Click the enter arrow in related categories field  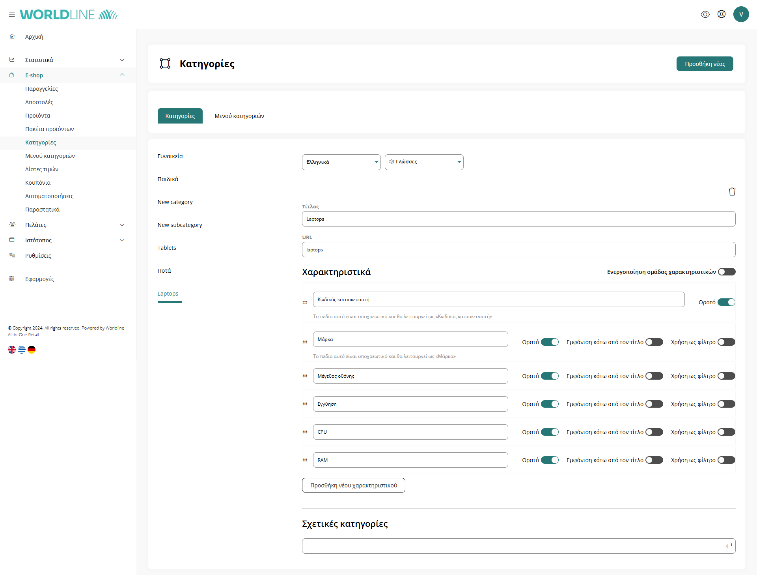click(x=729, y=546)
